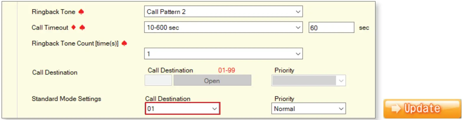Expand the Call Timeout range dropdown

[223, 27]
